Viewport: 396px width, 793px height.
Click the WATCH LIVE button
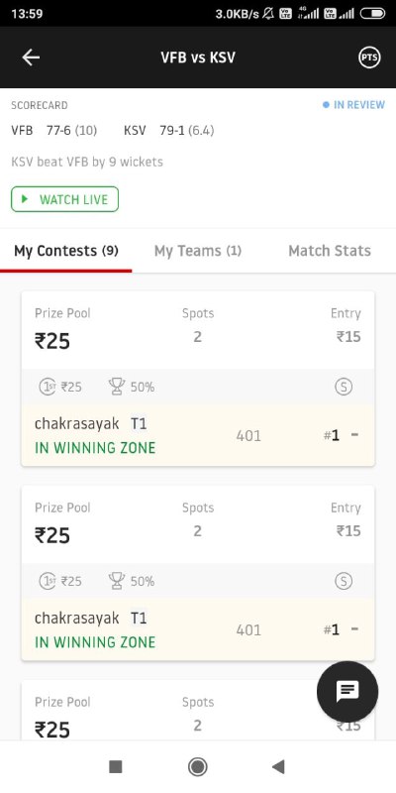pos(64,199)
